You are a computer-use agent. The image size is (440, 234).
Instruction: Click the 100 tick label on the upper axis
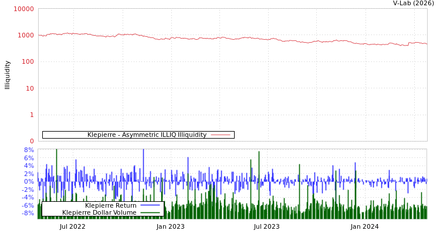coord(27,61)
